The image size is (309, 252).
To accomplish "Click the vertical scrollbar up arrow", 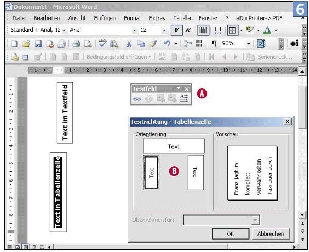I will pyautogui.click(x=302, y=71).
